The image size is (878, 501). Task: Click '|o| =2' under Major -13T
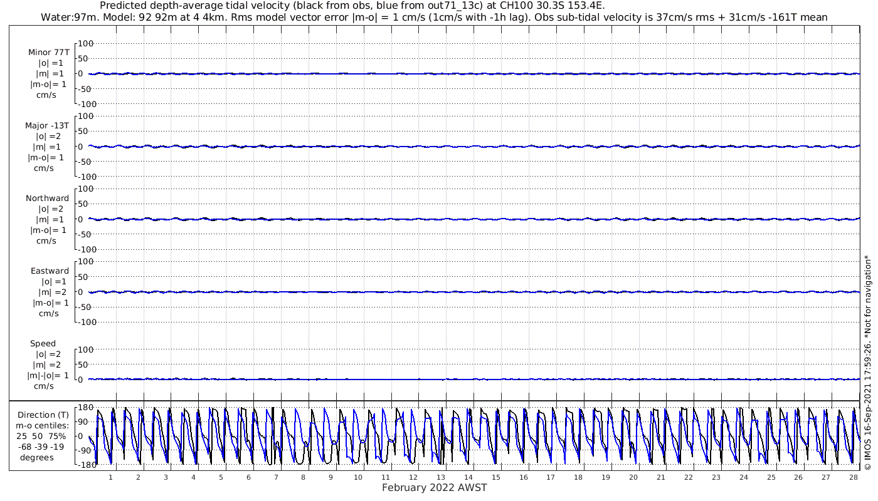[x=49, y=137]
